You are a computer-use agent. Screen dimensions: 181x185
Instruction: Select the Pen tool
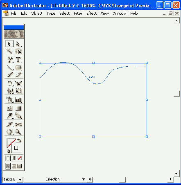(9, 60)
